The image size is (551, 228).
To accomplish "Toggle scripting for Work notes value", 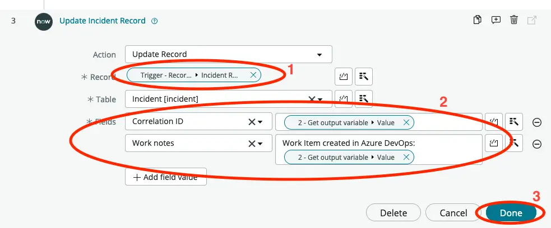I will click(x=494, y=143).
